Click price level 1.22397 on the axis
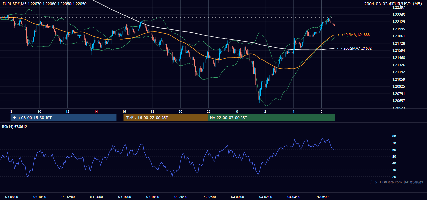The width and height of the screenshot is (427, 200). (x=398, y=7)
